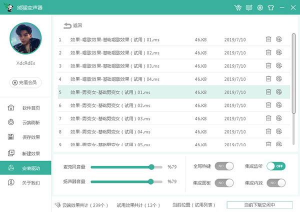
Task: Delete the 暗歌效果 01.ms file
Action: coord(268,39)
